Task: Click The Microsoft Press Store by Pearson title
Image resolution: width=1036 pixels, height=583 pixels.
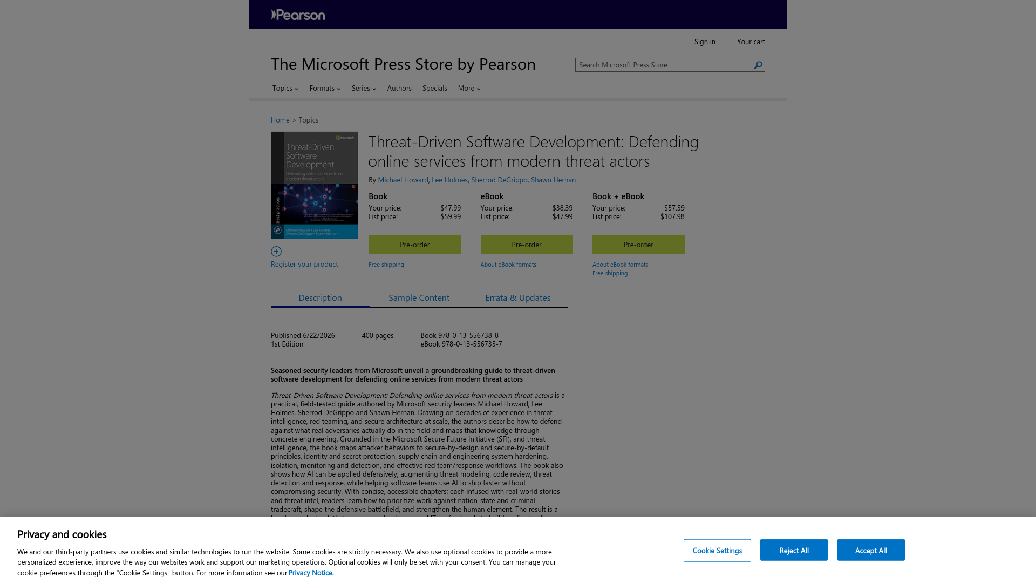Action: tap(403, 64)
